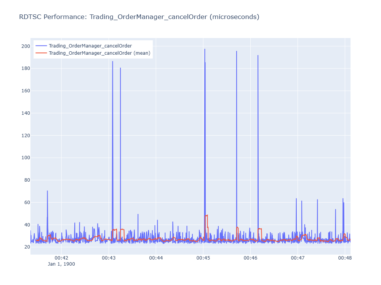The height and width of the screenshot is (285, 381).
Task: Toggle the Trading_OrderManager_cancelOrder legend entry
Action: click(90, 46)
